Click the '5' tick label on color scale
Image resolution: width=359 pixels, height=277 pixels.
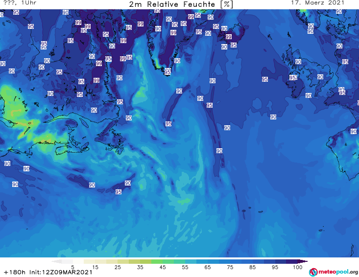point(72,267)
